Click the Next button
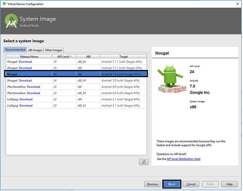Screen dimensions: 243x191 tap(172, 184)
